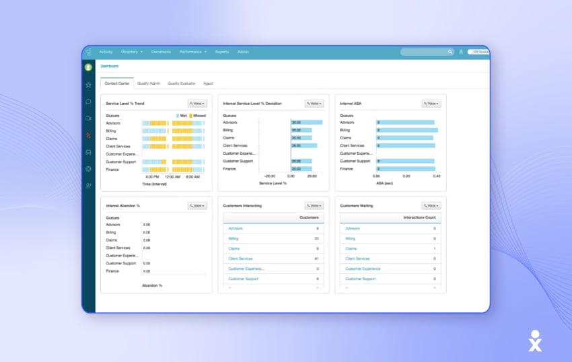The height and width of the screenshot is (362, 572).
Task: Click the video camera sidebar icon
Action: (88, 118)
